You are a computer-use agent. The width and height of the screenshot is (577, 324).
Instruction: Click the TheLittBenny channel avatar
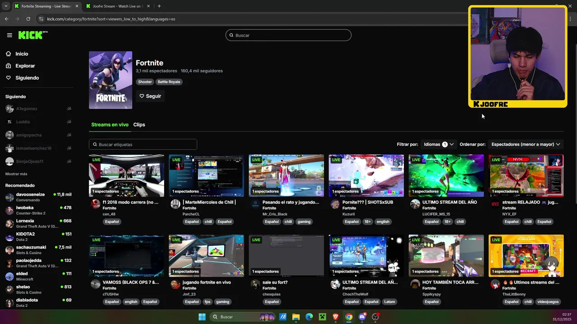pyautogui.click(x=495, y=284)
